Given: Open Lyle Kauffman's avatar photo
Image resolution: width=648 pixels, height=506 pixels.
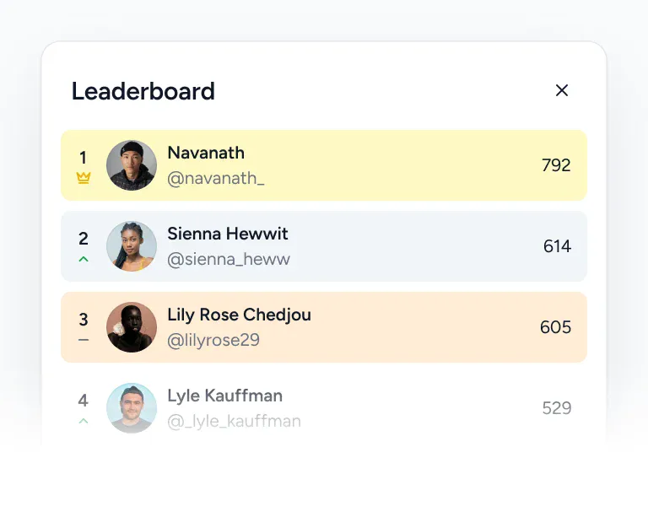Looking at the screenshot, I should click(132, 408).
